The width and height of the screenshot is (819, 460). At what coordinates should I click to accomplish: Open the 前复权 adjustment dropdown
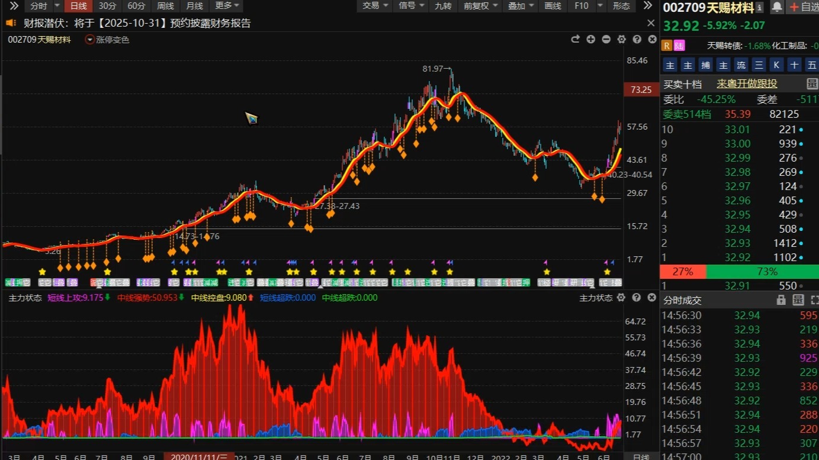click(480, 6)
